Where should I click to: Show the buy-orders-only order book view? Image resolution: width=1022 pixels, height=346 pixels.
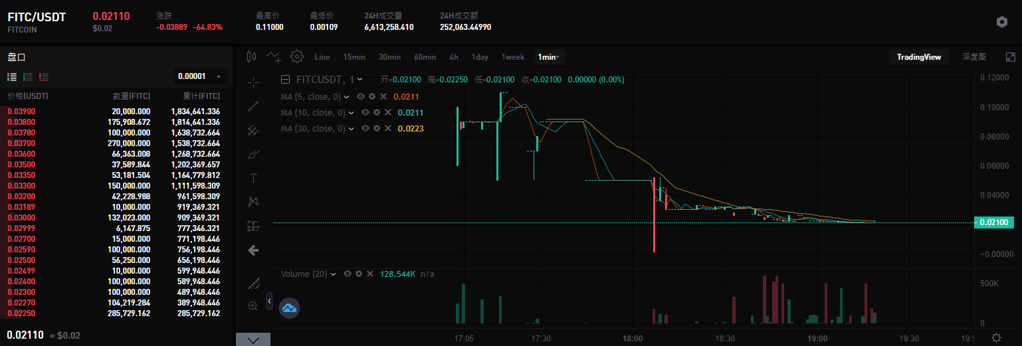pyautogui.click(x=28, y=77)
